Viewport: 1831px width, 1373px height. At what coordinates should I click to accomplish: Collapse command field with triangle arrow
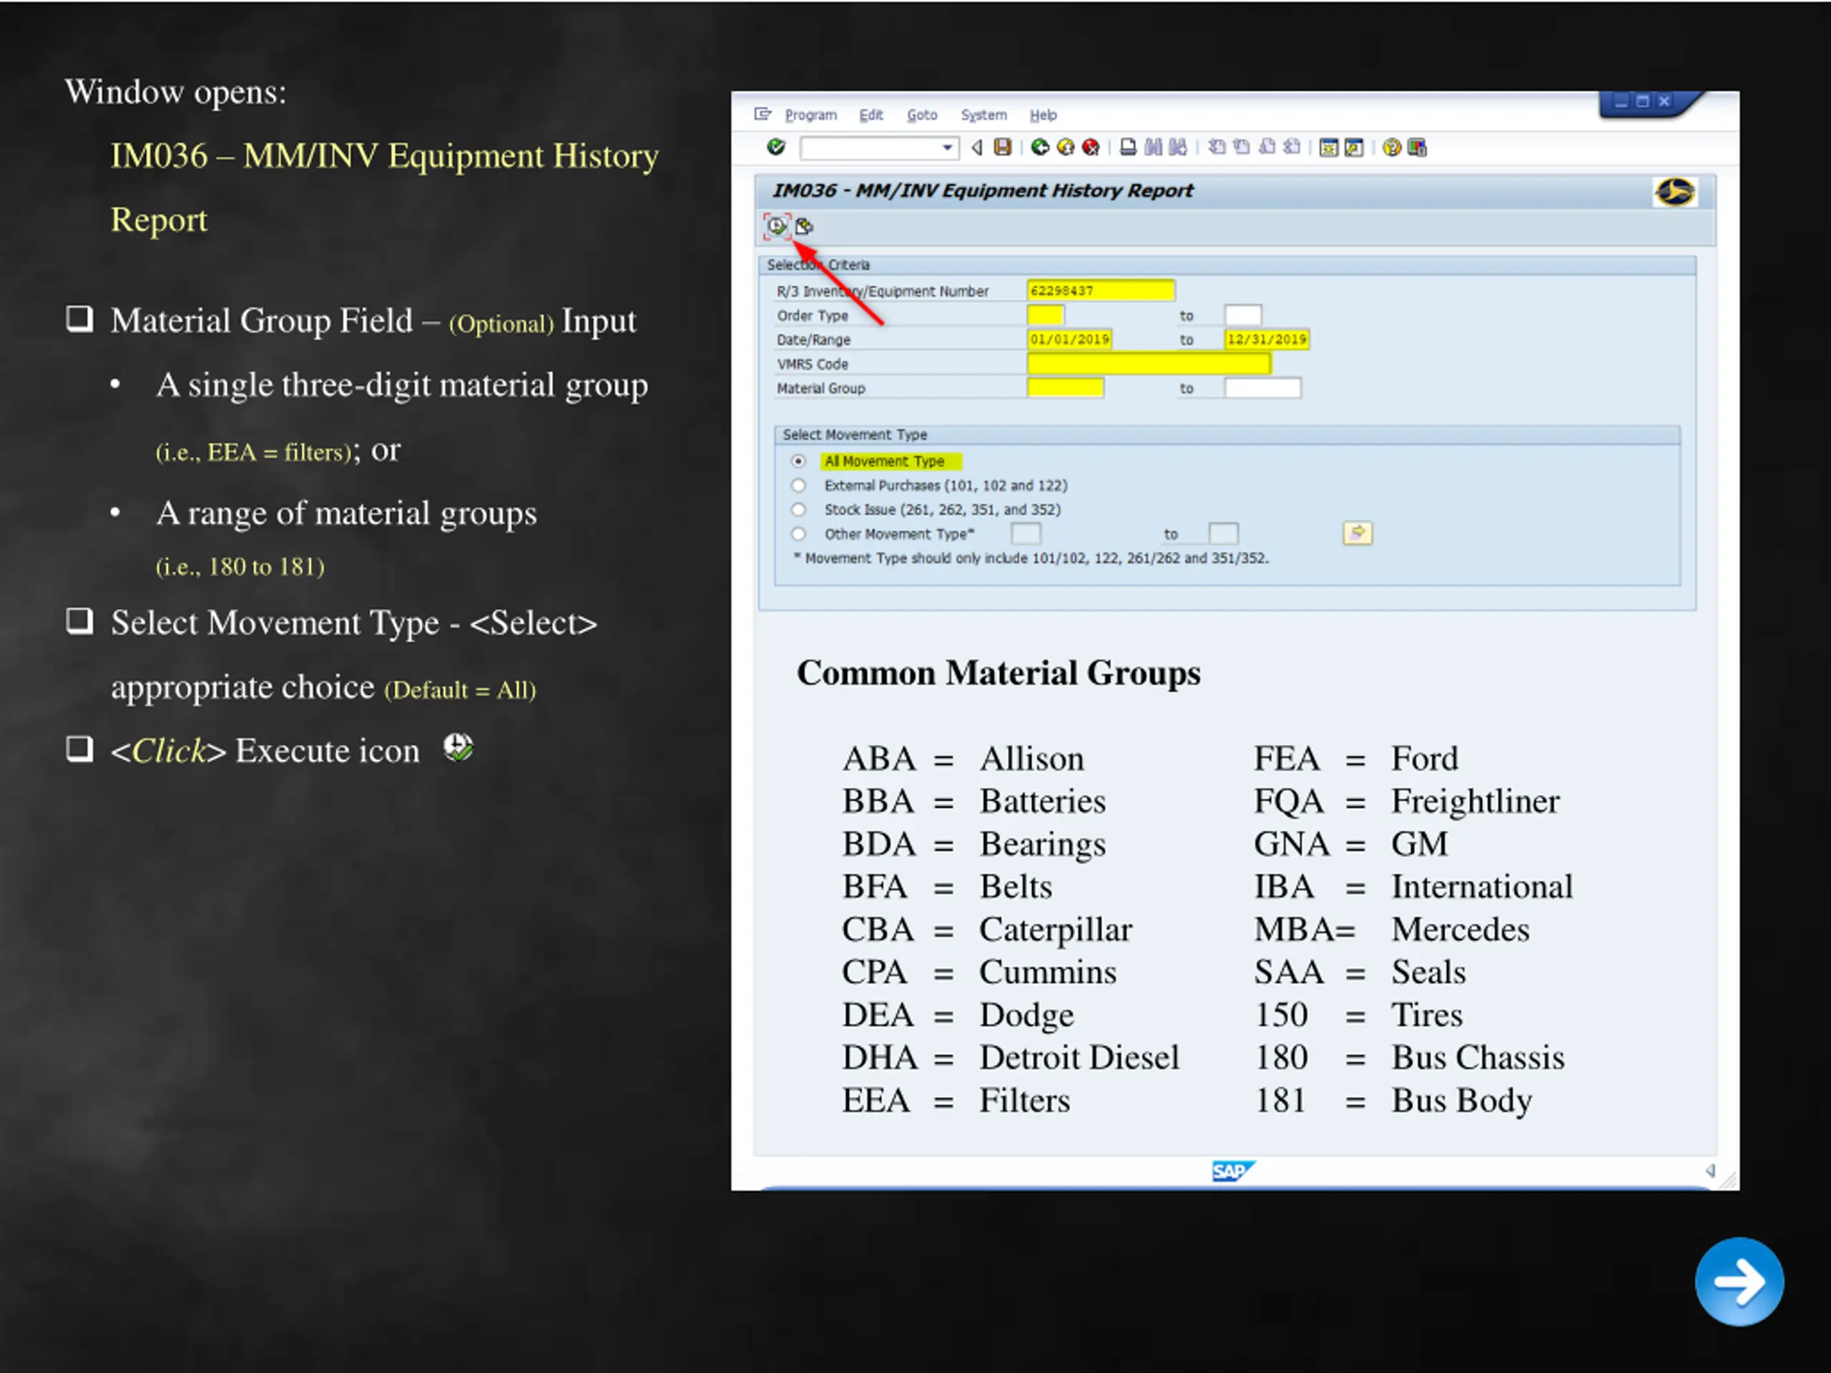(977, 147)
